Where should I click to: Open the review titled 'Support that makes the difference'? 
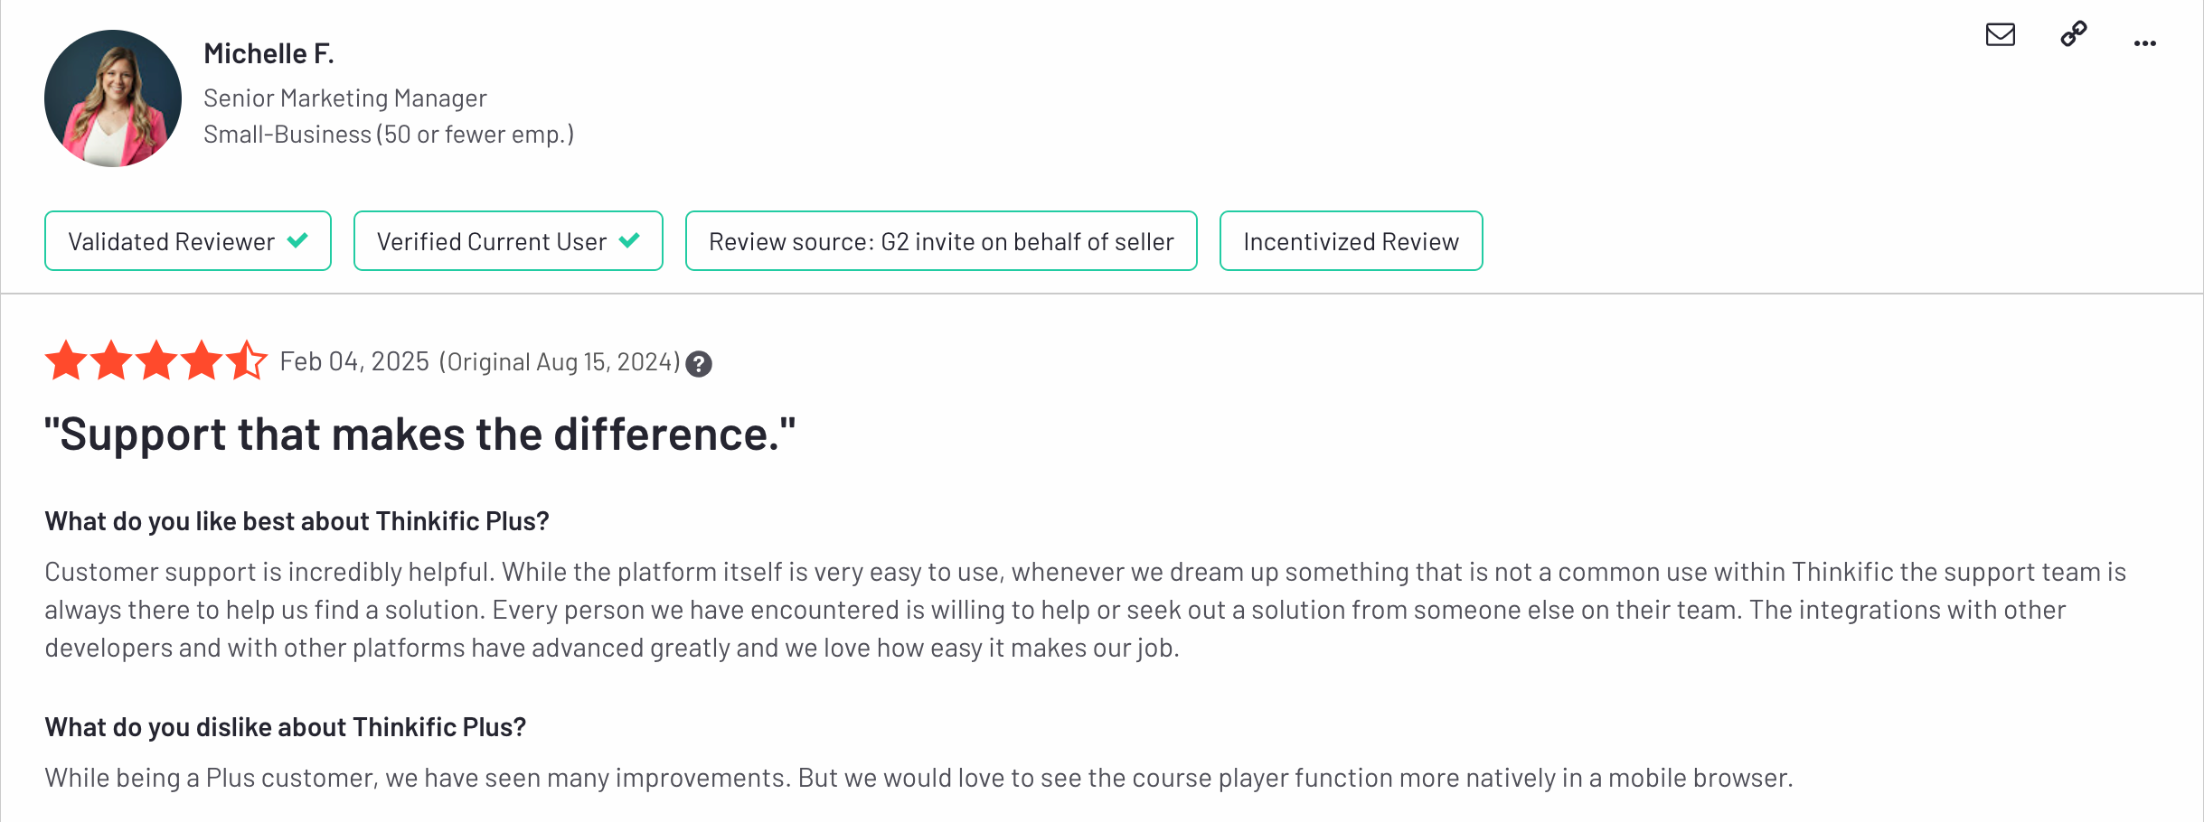tap(419, 434)
